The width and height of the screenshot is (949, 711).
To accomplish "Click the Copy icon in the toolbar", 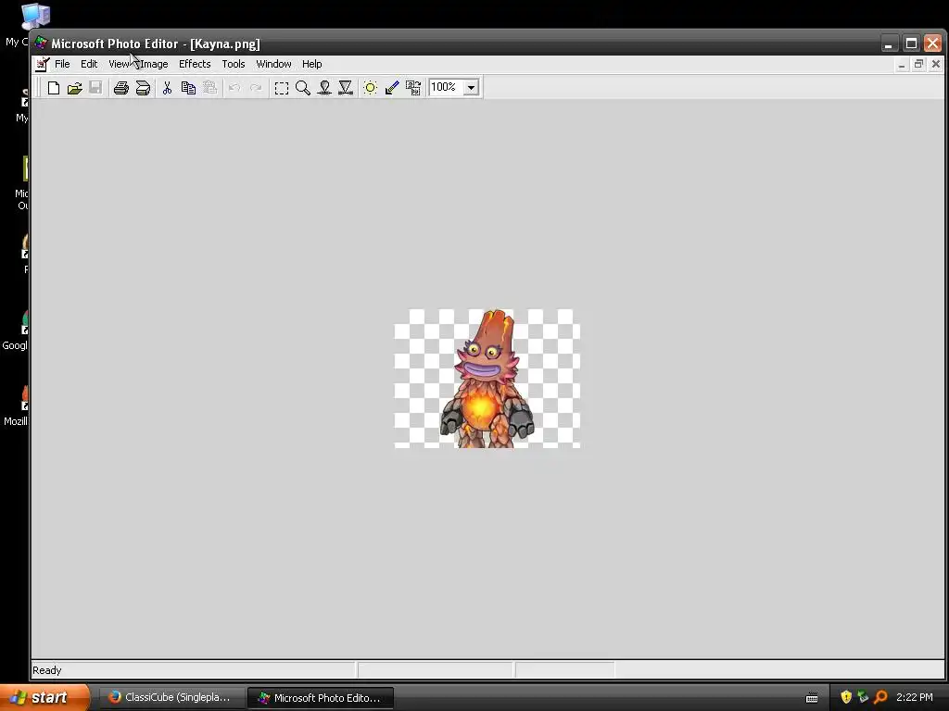I will coord(188,88).
